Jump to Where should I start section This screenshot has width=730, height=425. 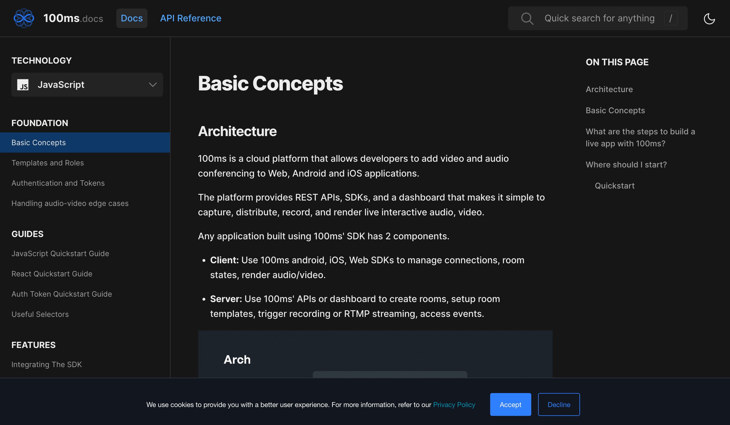pos(626,165)
